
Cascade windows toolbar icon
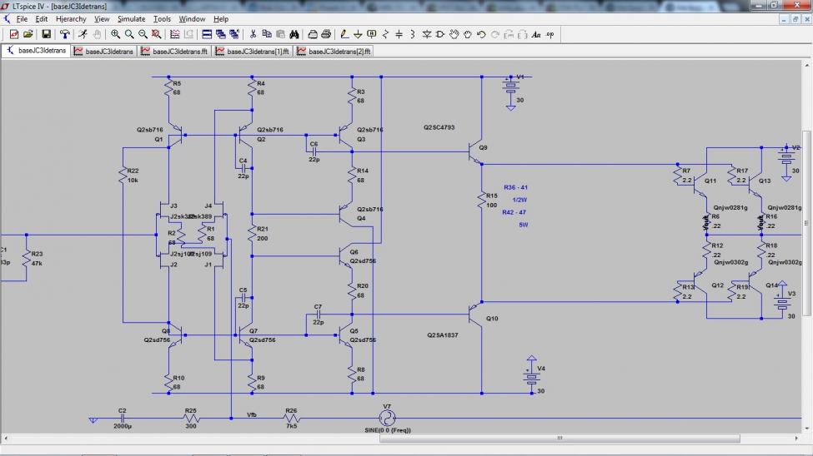pyautogui.click(x=221, y=34)
